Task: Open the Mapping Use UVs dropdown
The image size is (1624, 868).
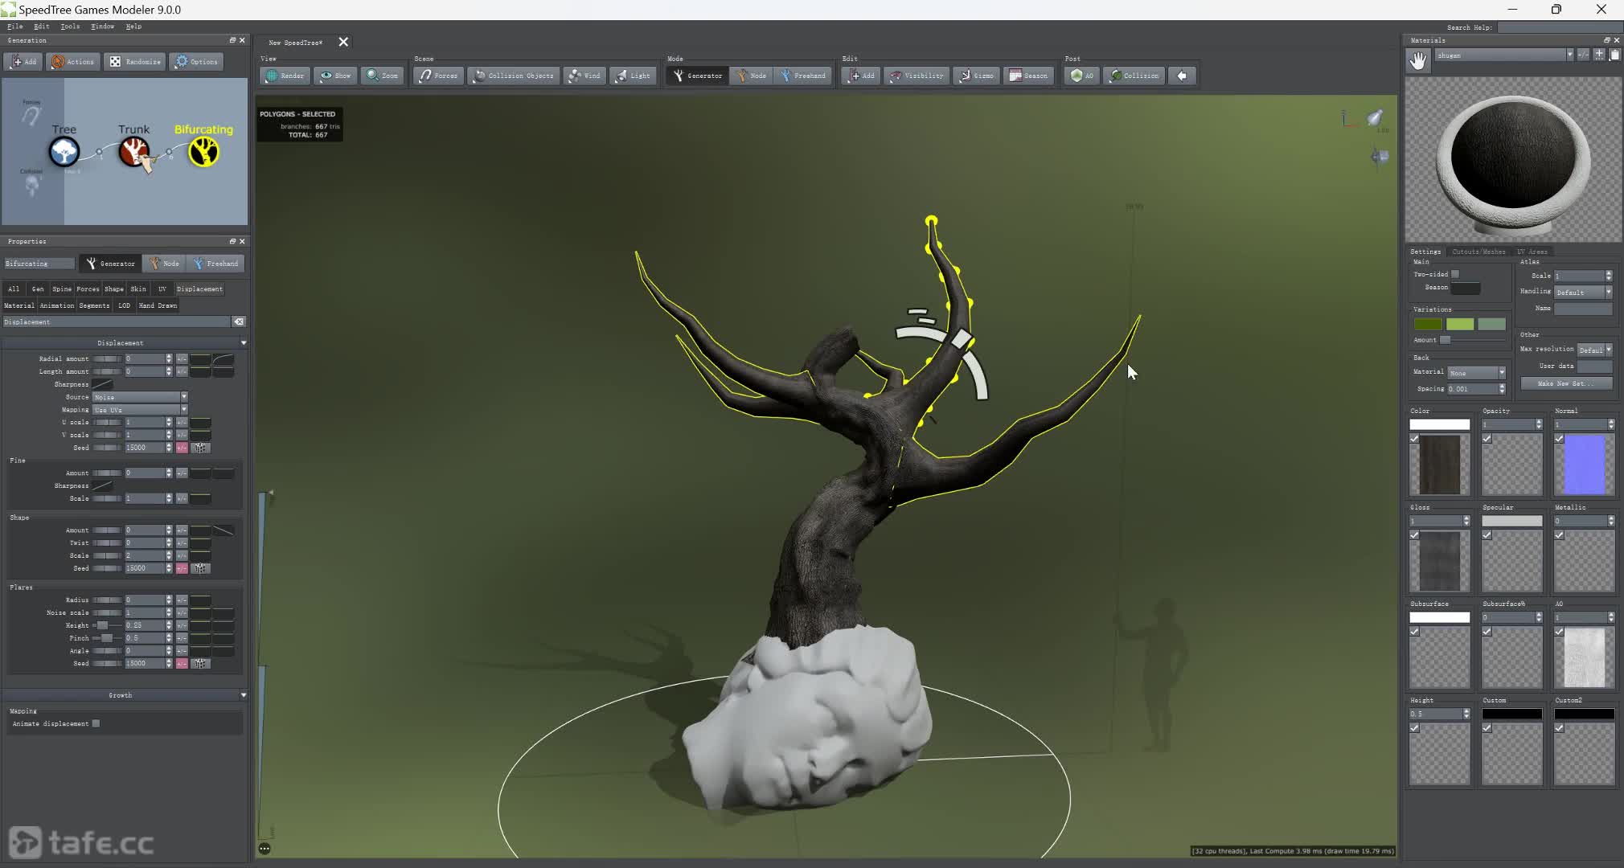Action: (x=140, y=410)
